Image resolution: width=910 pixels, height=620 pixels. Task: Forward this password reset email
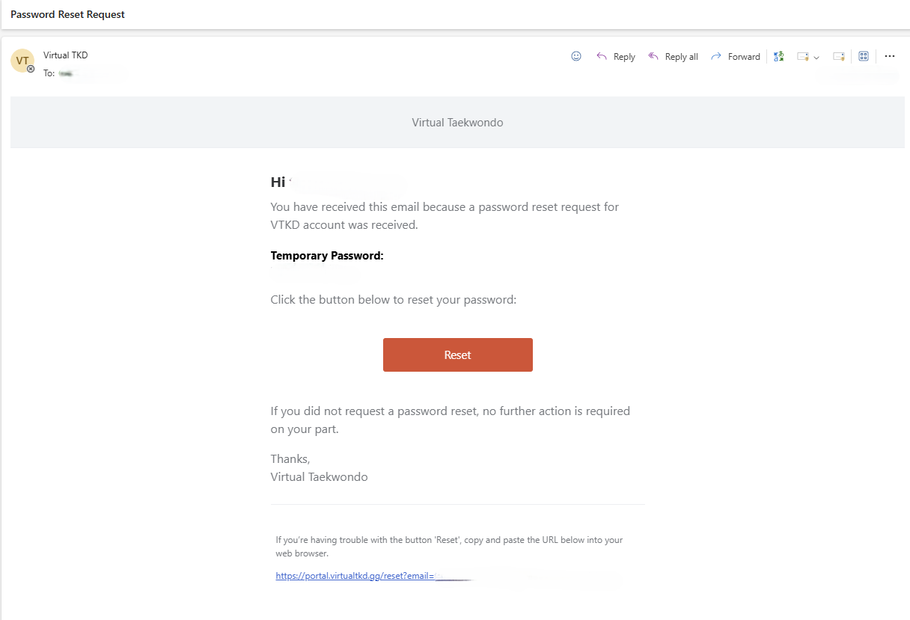click(735, 57)
